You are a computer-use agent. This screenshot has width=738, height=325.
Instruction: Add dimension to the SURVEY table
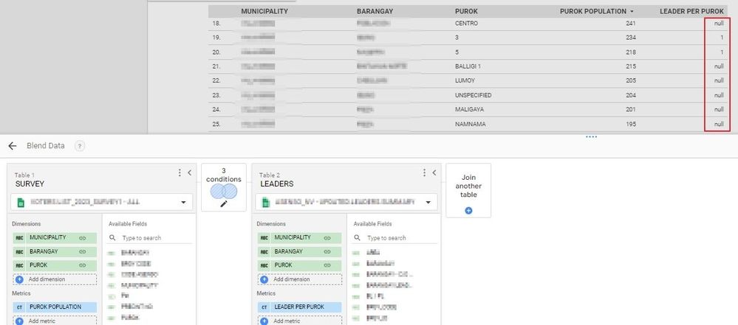click(55, 279)
